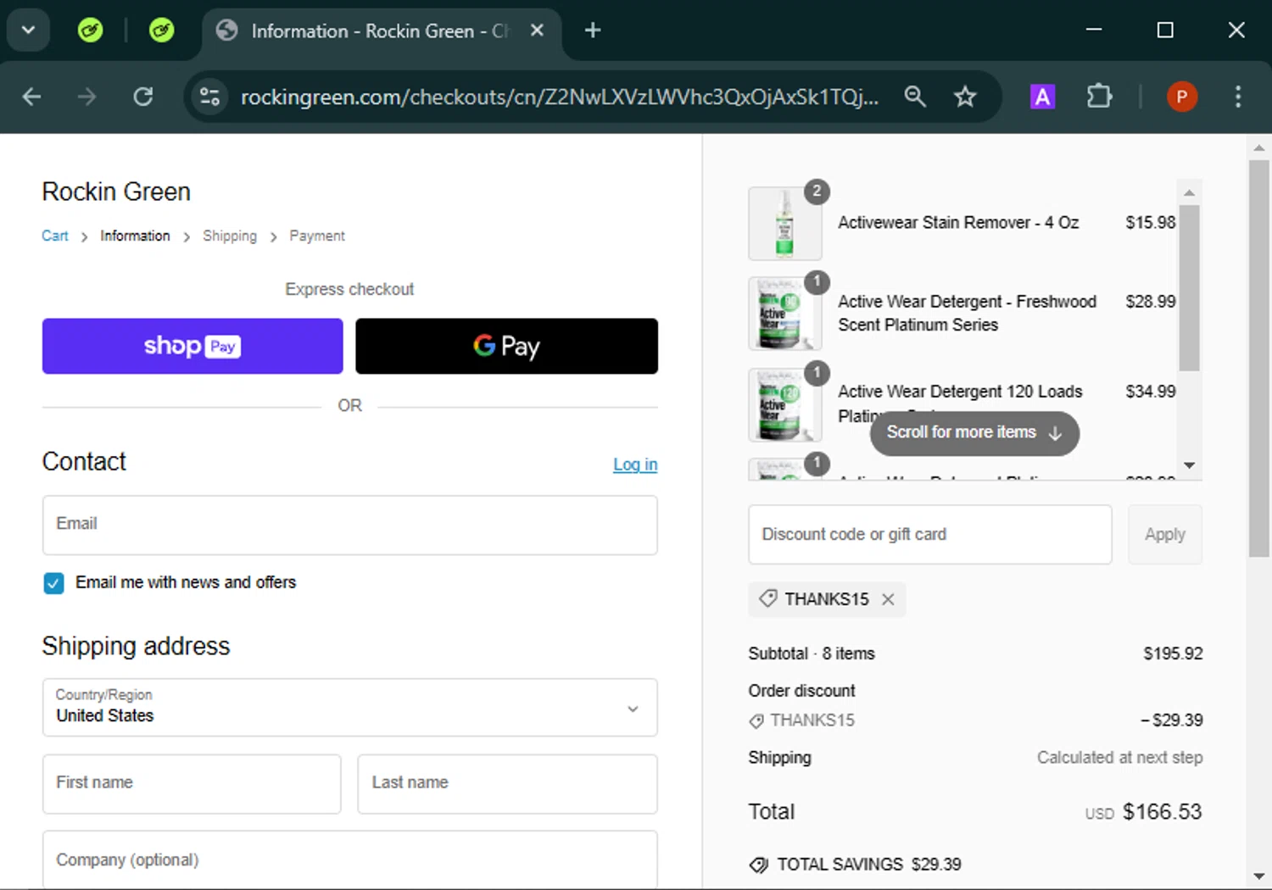Focus Discount code or gift card field

[930, 534]
